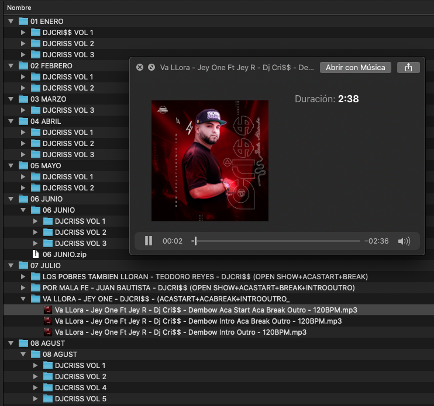Select the Dembow Intro Outro mp3 file icon
This screenshot has width=434, height=406.
coord(48,332)
